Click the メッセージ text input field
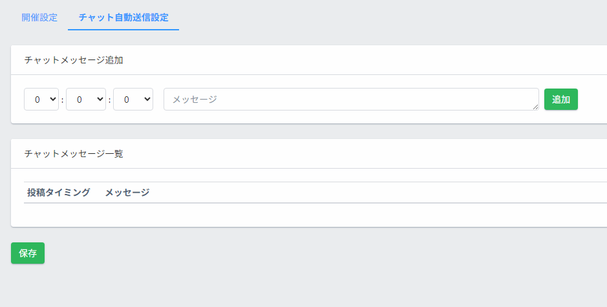Viewport: 607px width, 307px height. tap(350, 100)
